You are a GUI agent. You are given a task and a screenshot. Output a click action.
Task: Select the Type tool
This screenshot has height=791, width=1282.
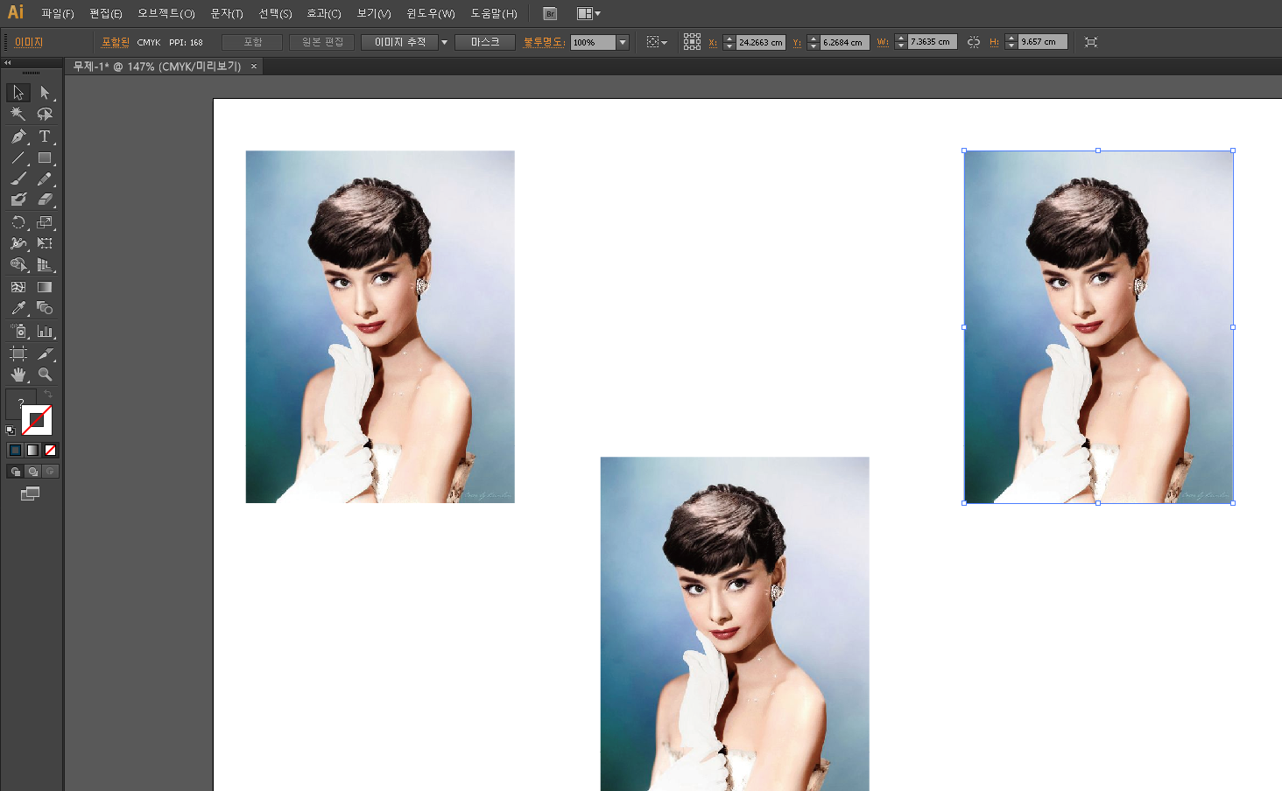coord(45,136)
